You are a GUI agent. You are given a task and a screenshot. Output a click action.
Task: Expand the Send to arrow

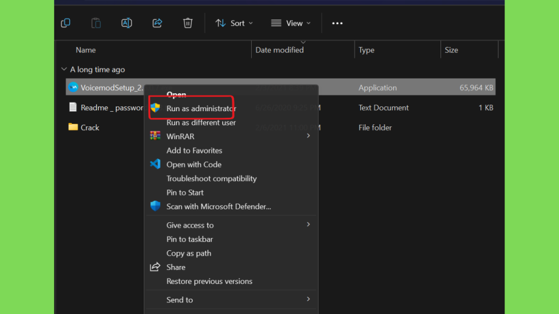(x=308, y=299)
